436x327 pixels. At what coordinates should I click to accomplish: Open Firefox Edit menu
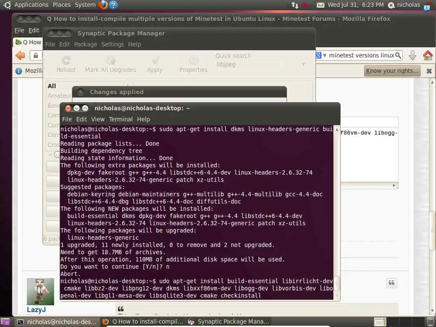tap(34, 30)
